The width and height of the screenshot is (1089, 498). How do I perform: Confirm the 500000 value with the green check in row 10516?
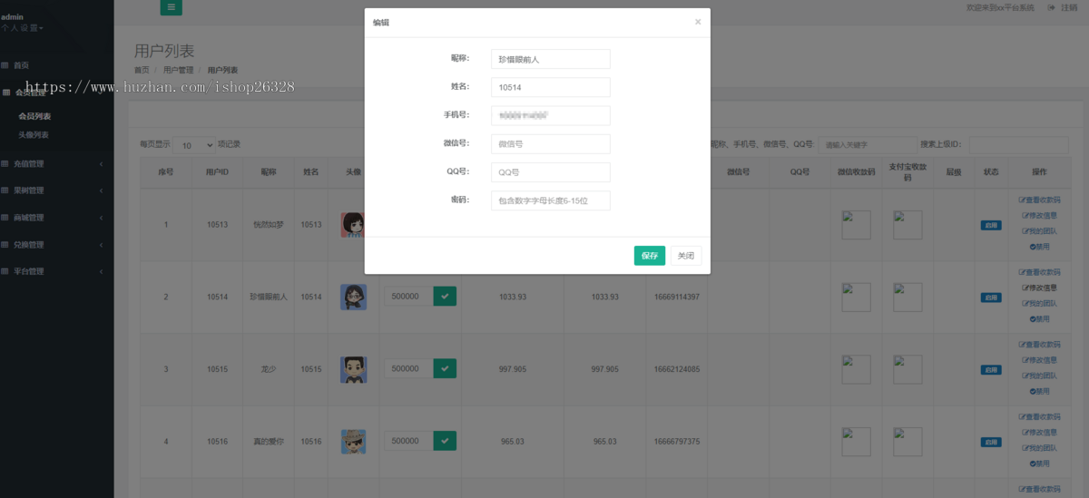pyautogui.click(x=445, y=441)
